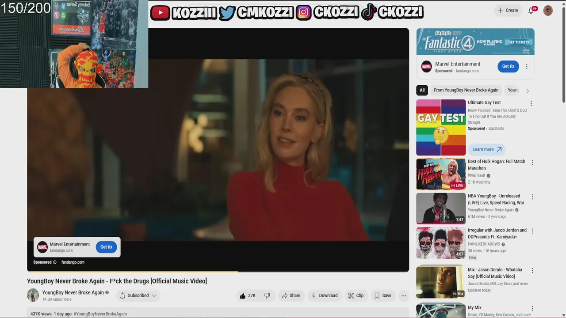Open Marvel ad options menu in sidebar
566x318 pixels.
[x=527, y=67]
